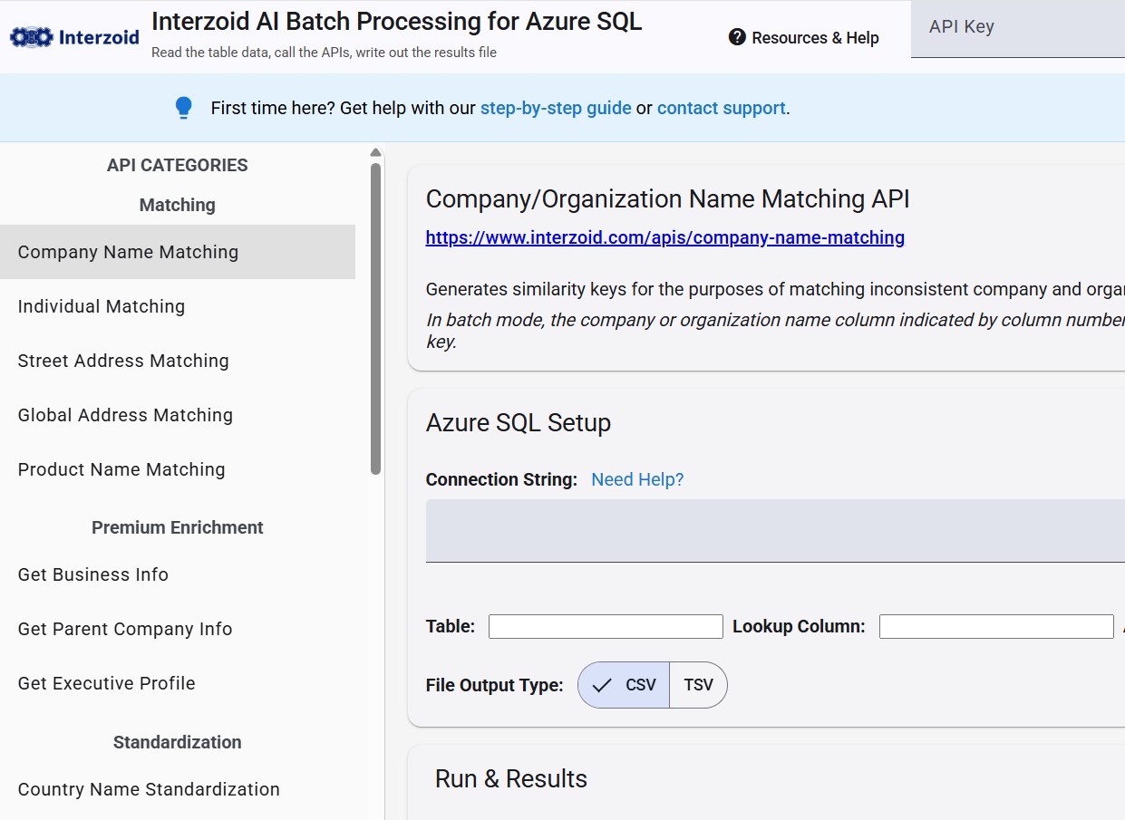Viewport: 1125px width, 820px height.
Task: Focus the API Key field
Action: (x=1018, y=28)
